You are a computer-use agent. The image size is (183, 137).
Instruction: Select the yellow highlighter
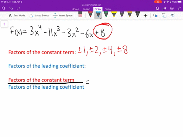114,14
